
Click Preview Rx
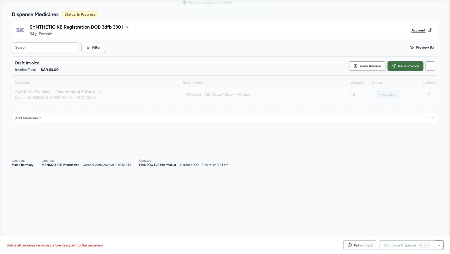(422, 47)
